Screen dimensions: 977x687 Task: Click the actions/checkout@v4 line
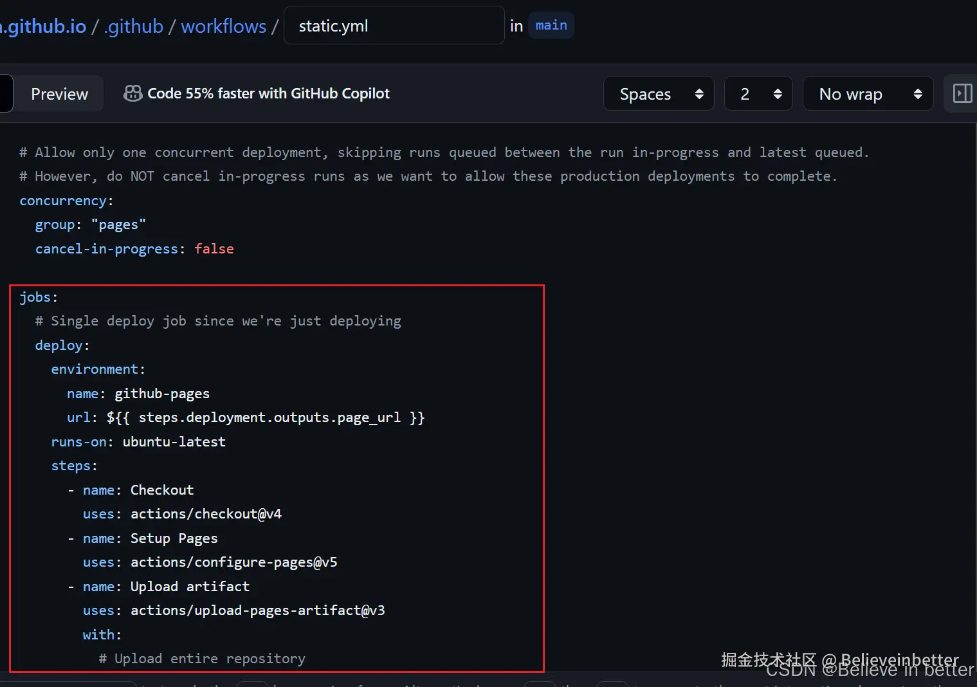tap(182, 514)
